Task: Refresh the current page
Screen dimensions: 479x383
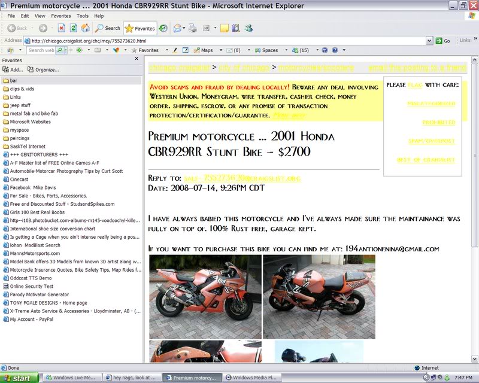Action: pos(73,28)
